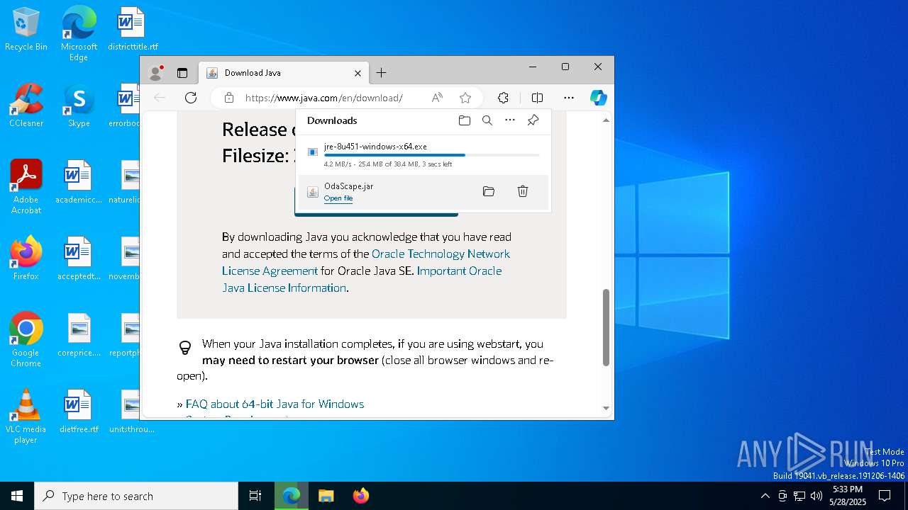Select districttitle.rtf desktop file
Viewport: 908px width, 510px height.
132,30
